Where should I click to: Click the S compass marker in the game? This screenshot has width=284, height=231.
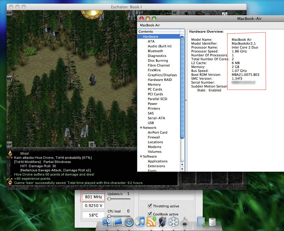[92, 144]
